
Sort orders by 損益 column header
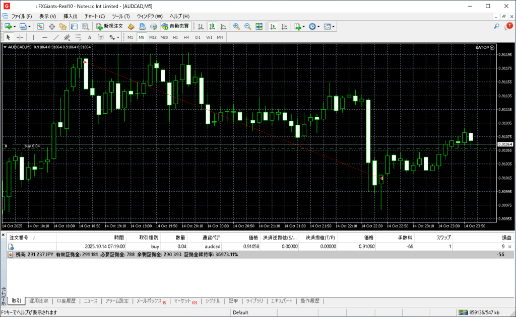[x=506, y=237]
